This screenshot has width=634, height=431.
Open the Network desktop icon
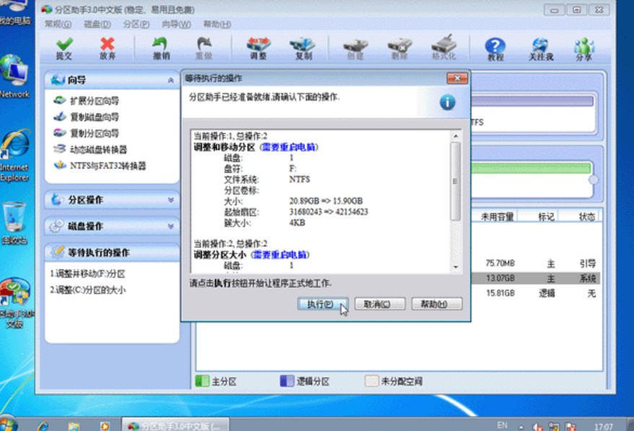14,76
